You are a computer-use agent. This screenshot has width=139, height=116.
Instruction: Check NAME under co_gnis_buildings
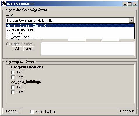click(x=13, y=92)
